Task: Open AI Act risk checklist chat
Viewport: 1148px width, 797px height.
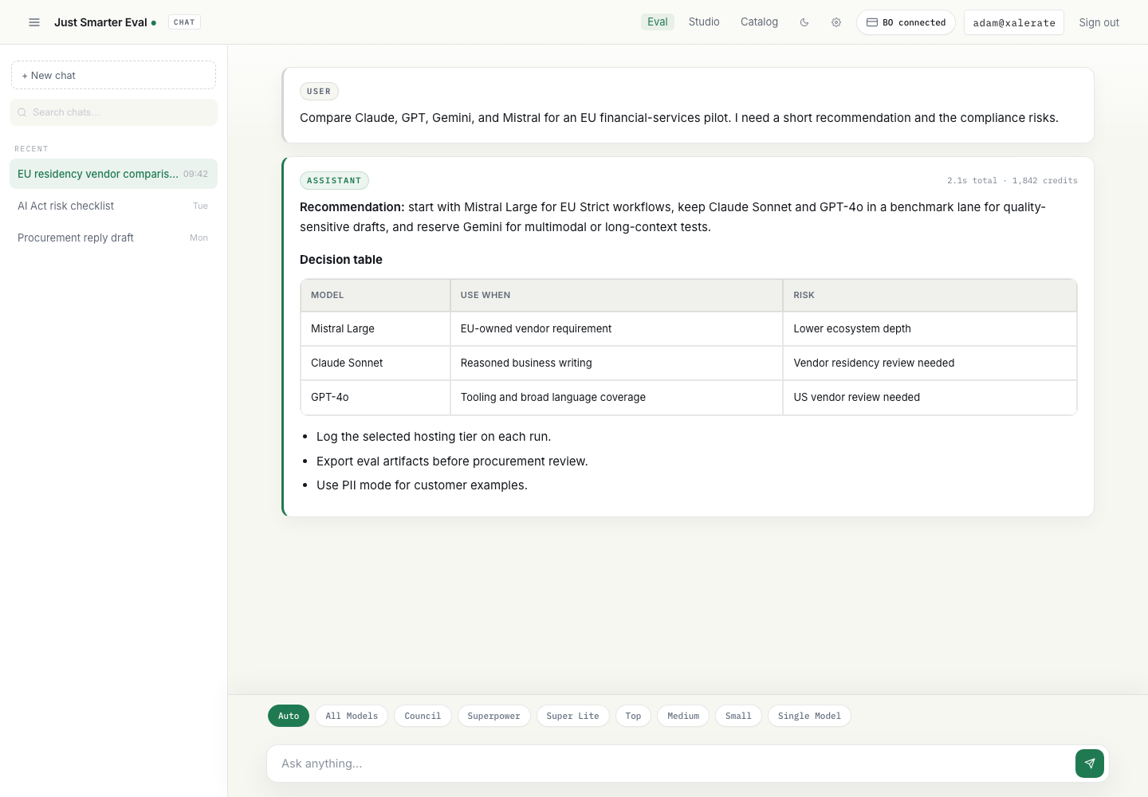Action: click(x=113, y=206)
